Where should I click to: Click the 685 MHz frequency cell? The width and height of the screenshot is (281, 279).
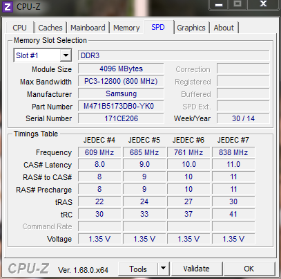coord(144,152)
